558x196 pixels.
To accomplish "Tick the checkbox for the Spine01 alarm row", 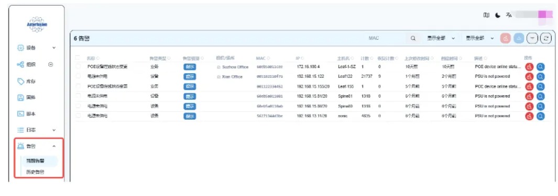I will click(78, 96).
